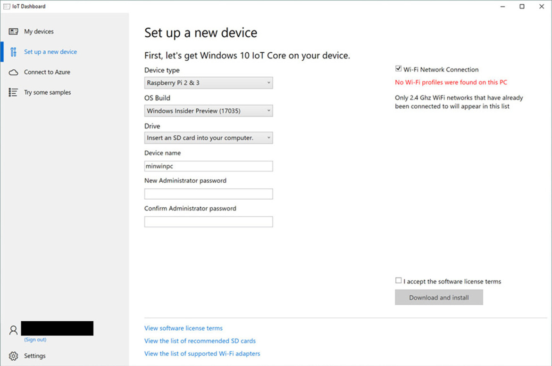
Task: Open the Drive selection dropdown
Action: (x=209, y=138)
